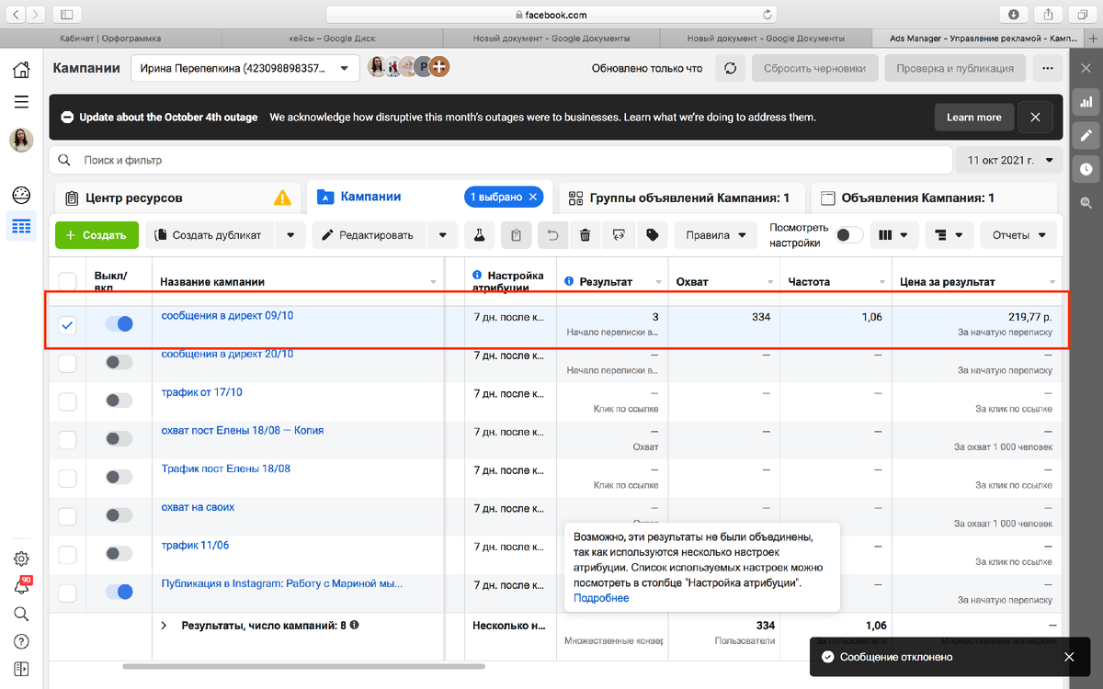Image resolution: width=1103 pixels, height=689 pixels.
Task: Switch to Центр ресурсов tab
Action: (x=177, y=198)
